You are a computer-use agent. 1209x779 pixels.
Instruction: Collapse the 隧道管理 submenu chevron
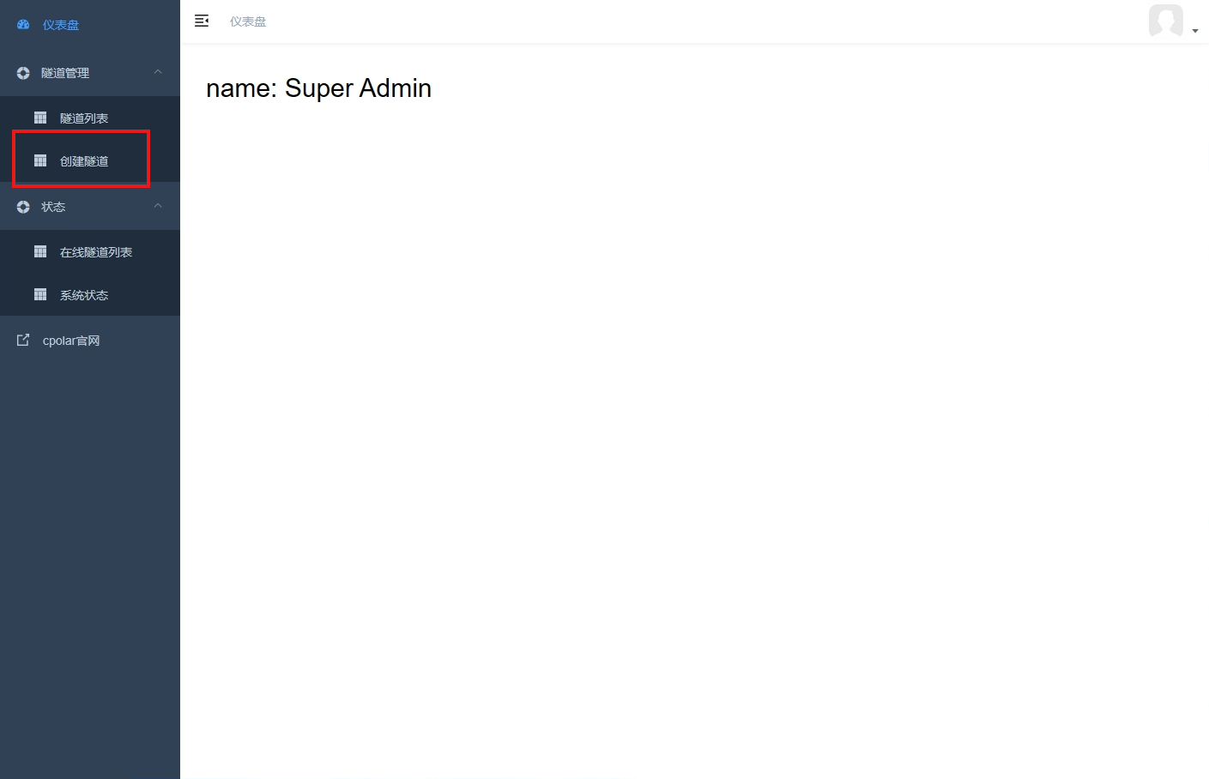point(158,72)
